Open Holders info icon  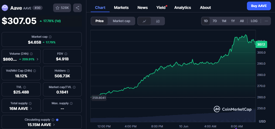(x=68, y=71)
